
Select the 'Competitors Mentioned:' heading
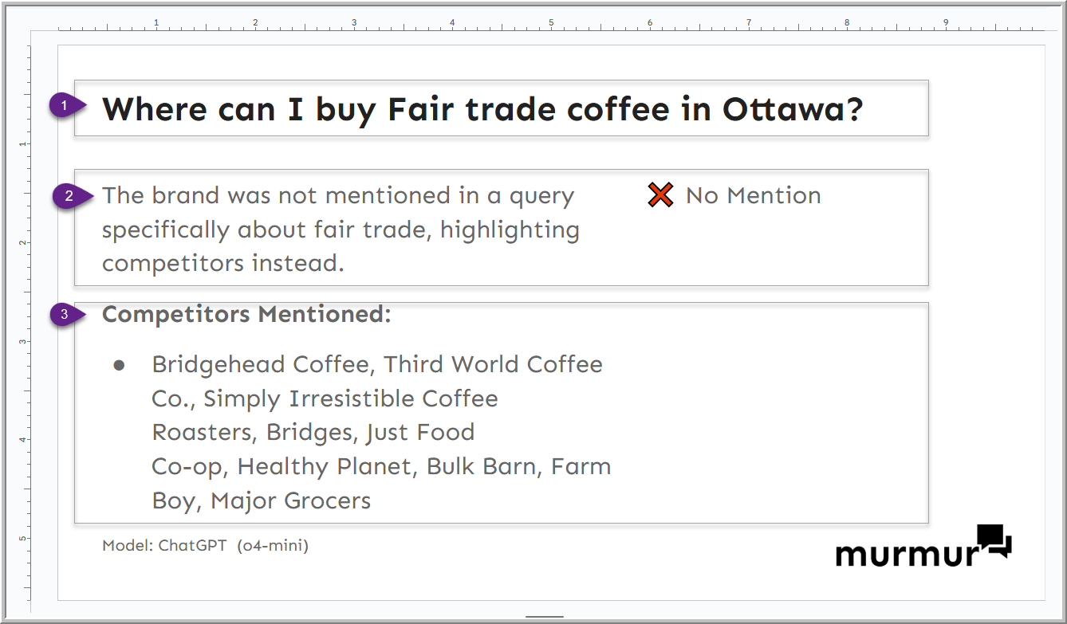point(246,314)
